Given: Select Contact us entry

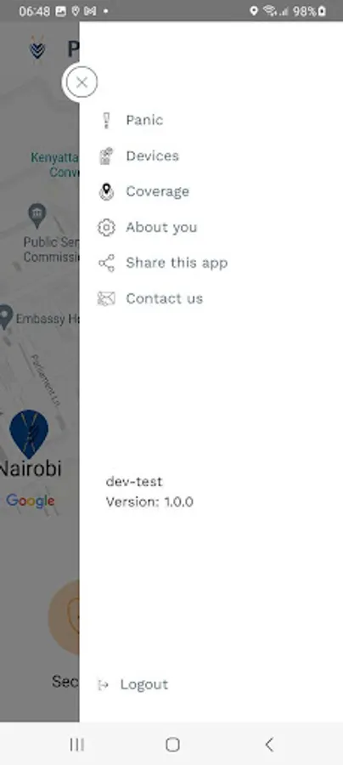Looking at the screenshot, I should [165, 298].
